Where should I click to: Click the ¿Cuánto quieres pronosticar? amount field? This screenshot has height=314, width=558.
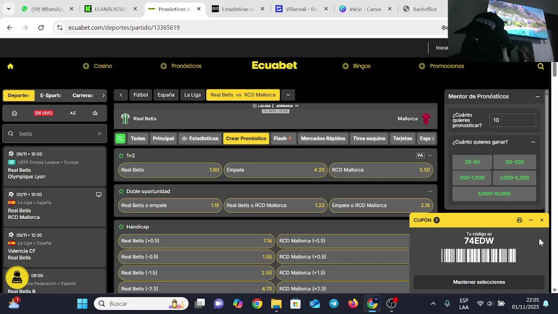(512, 120)
